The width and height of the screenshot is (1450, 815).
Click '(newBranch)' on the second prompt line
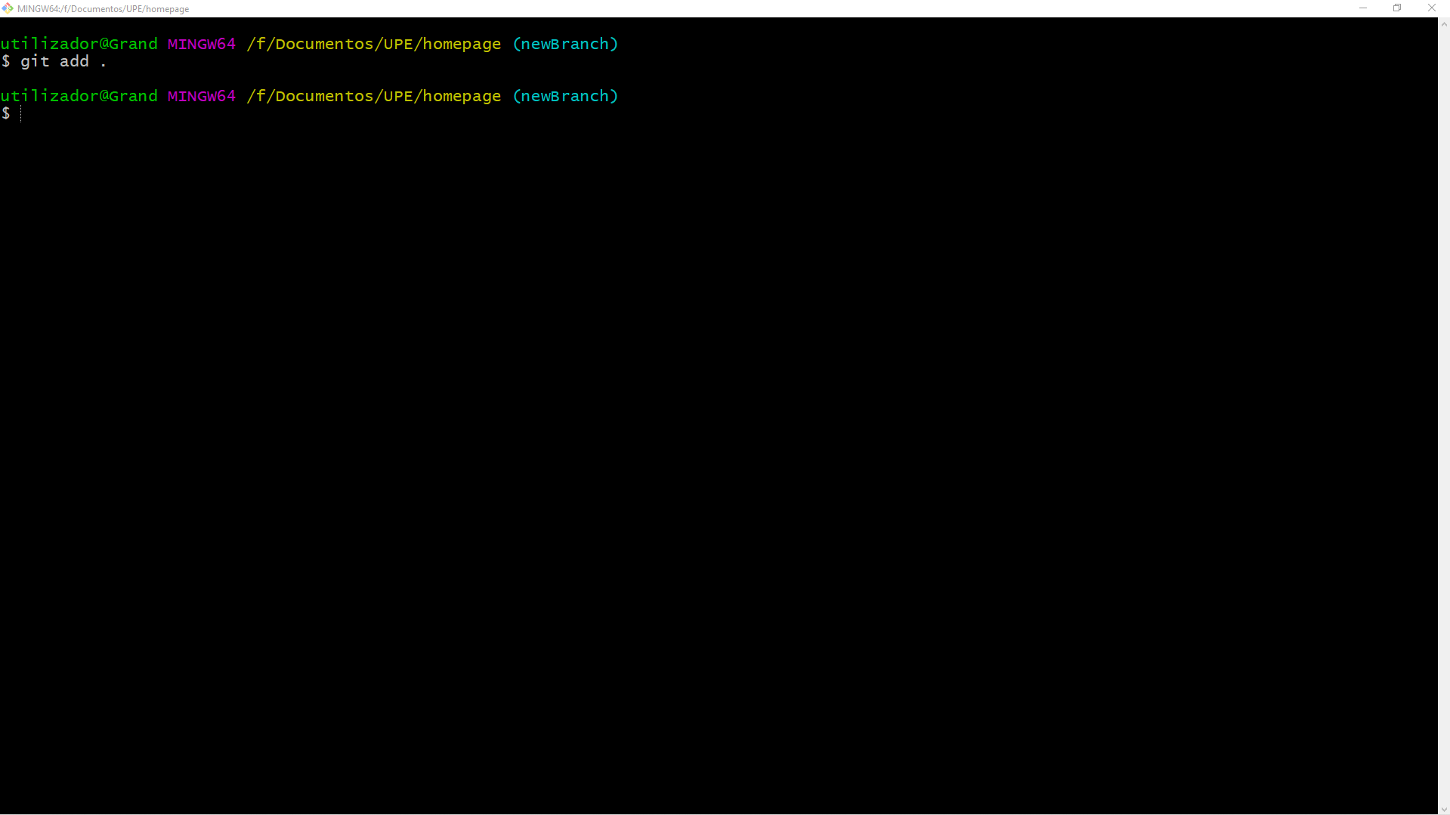(565, 97)
